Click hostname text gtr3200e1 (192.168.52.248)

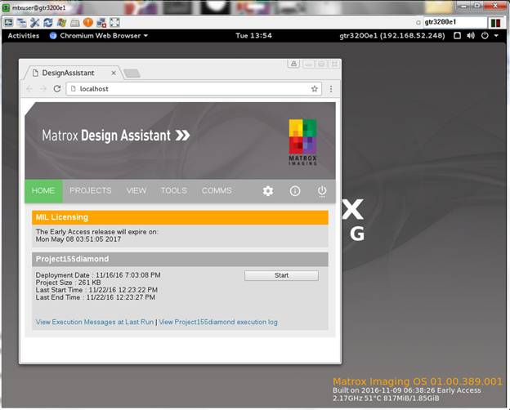[392, 35]
